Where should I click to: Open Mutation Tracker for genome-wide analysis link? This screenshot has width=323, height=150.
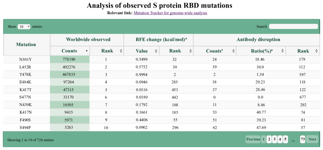click(170, 13)
